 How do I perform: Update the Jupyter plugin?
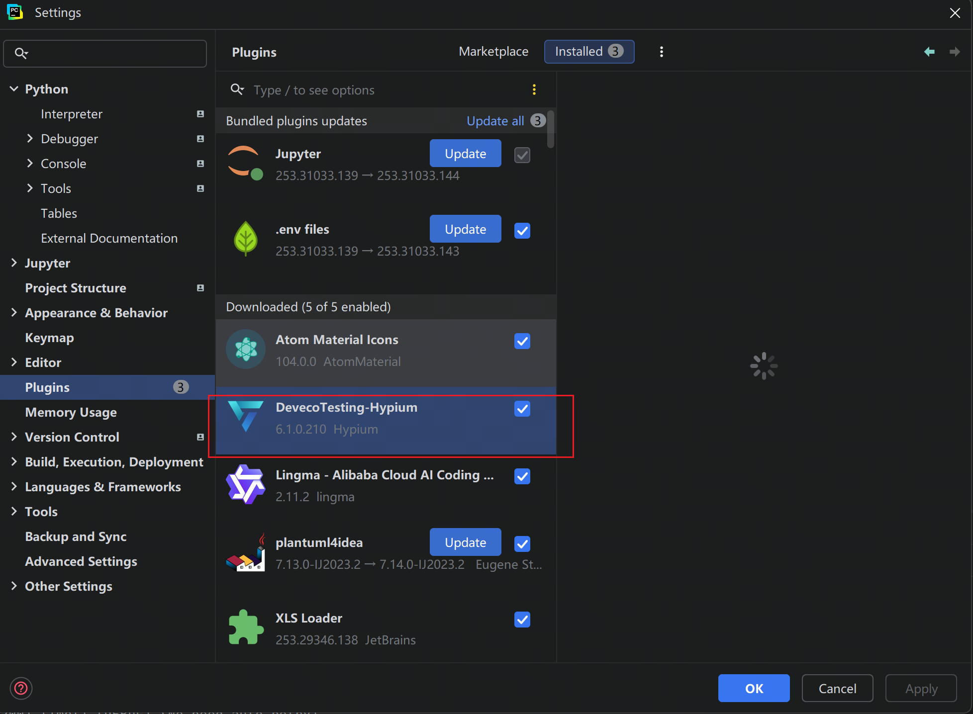click(465, 154)
